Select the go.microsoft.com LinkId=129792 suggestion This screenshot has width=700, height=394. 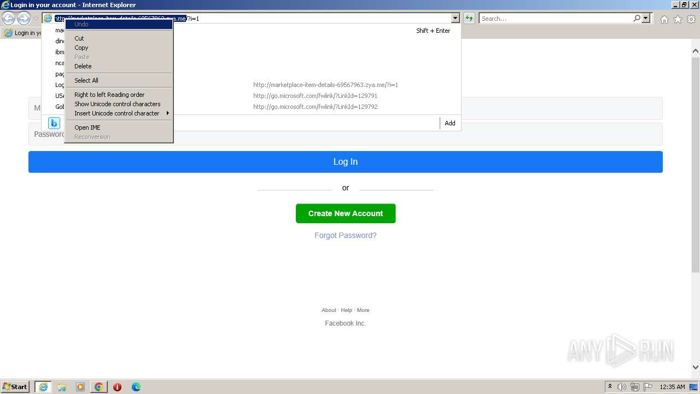(x=315, y=107)
